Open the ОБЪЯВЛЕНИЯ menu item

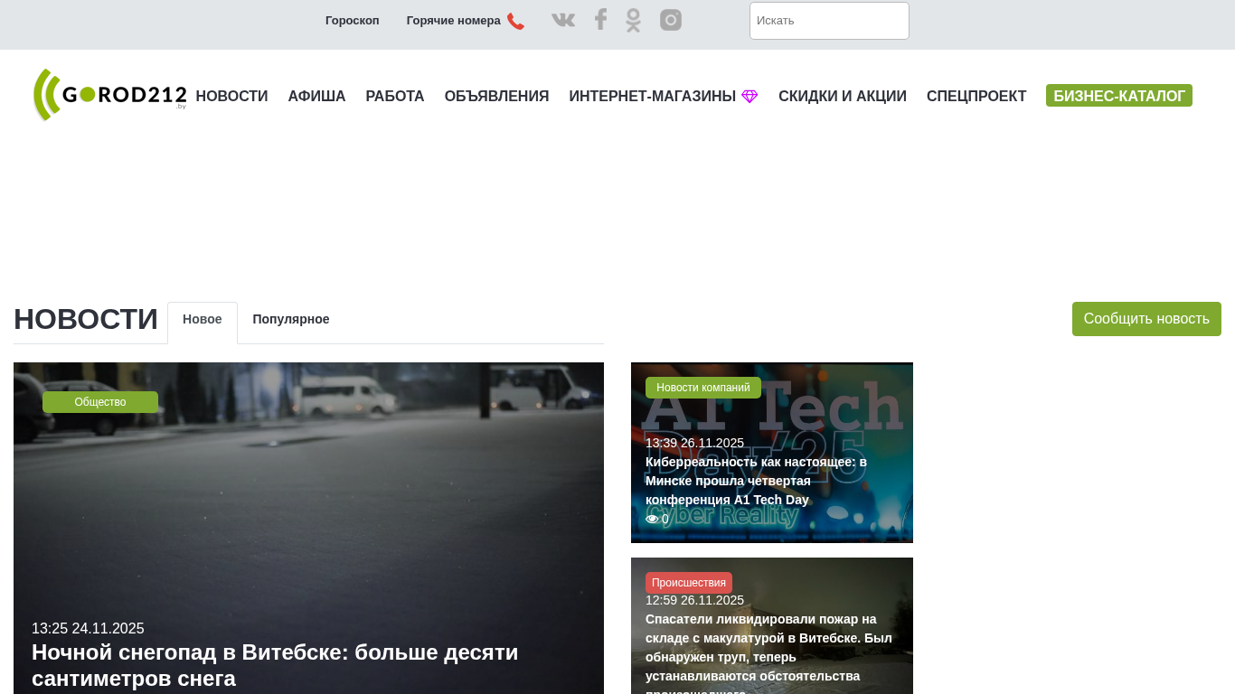point(497,97)
